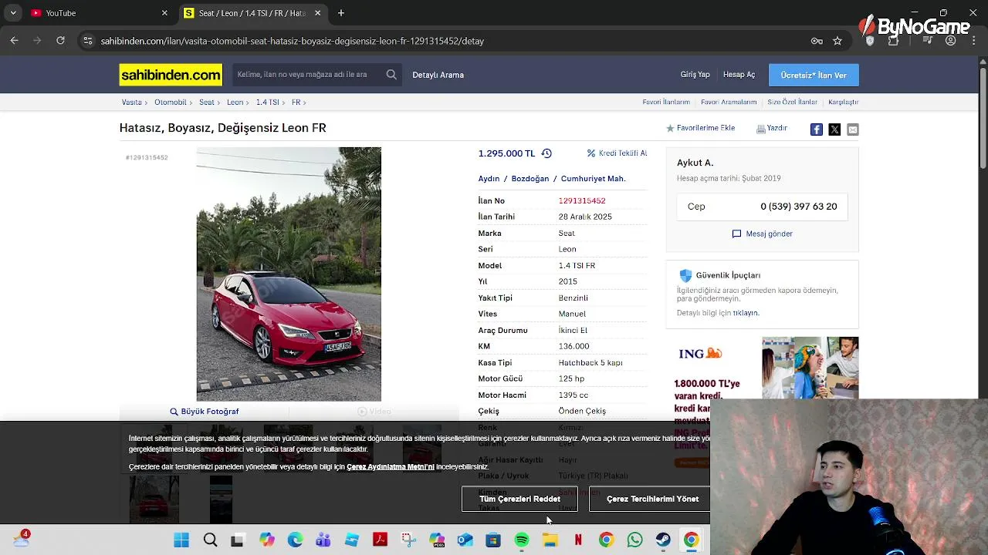Click Giriş Yap

click(695, 75)
